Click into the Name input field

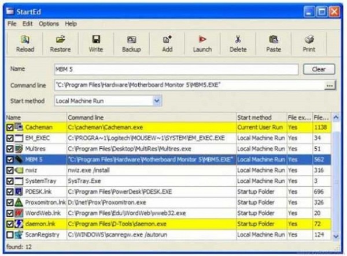(x=176, y=69)
